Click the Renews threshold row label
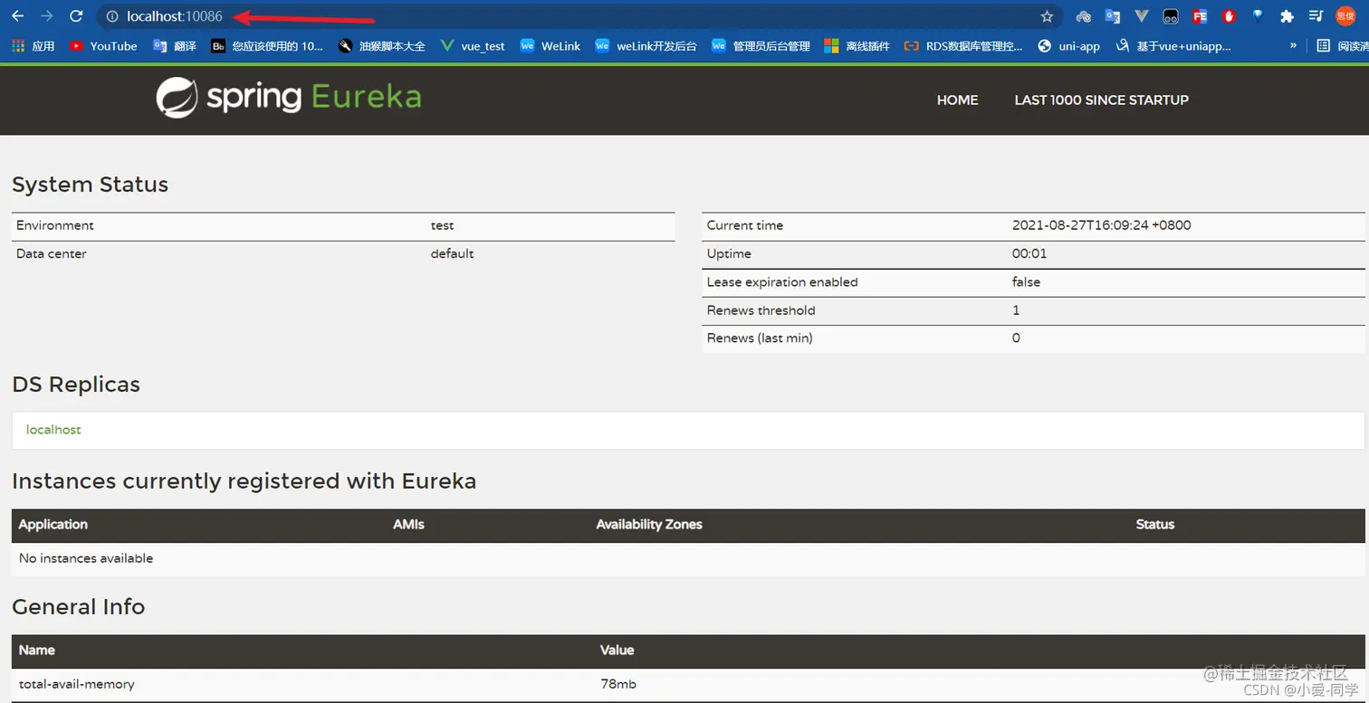This screenshot has width=1369, height=703. point(761,310)
